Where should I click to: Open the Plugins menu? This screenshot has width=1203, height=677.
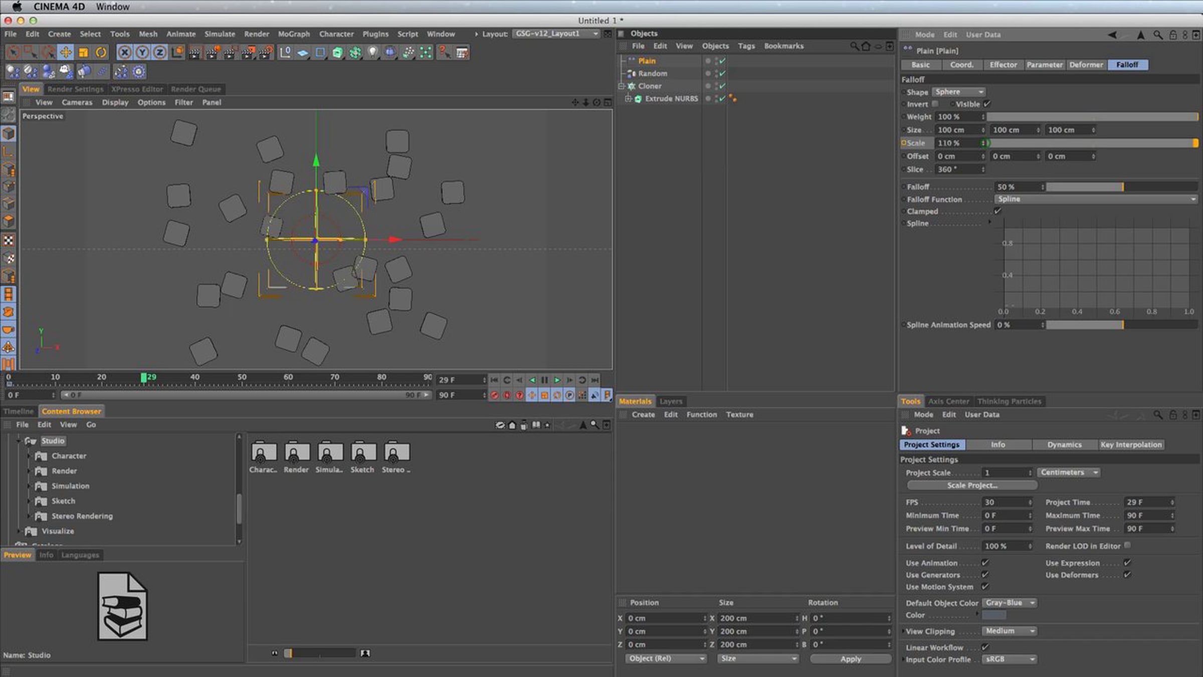(375, 34)
